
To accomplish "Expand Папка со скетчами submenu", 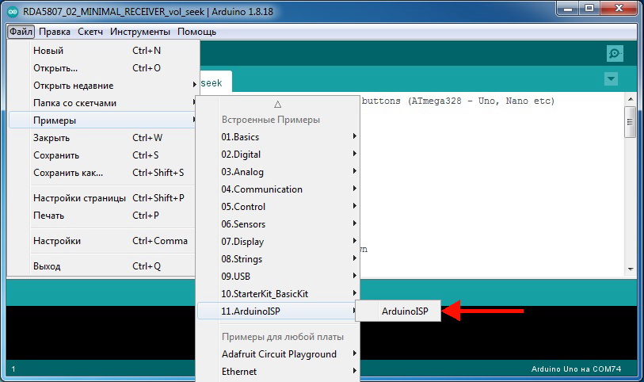I will tap(102, 103).
